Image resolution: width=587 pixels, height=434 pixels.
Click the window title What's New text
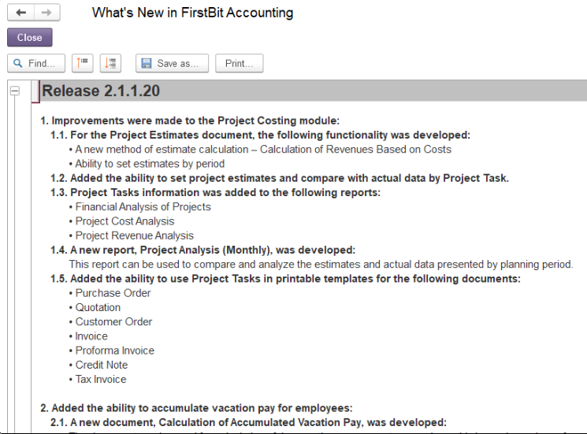192,13
